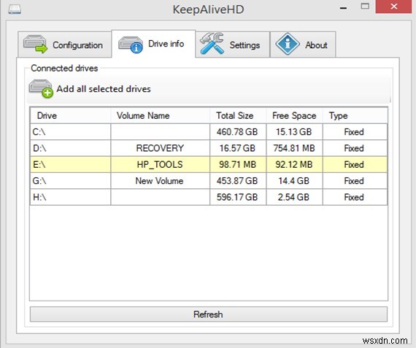Click the 14.4 GB free space cell
This screenshot has width=416, height=348.
click(x=295, y=181)
